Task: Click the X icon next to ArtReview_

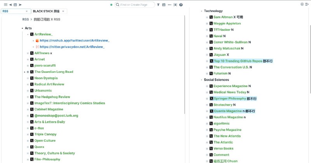Action: [32, 34]
